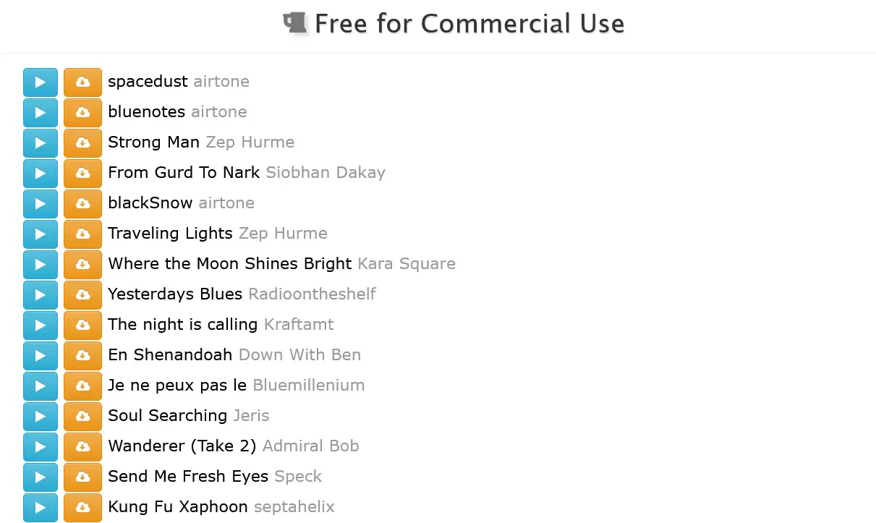Open artist link Siobhan Dakay
Image resolution: width=876 pixels, height=523 pixels.
pyautogui.click(x=326, y=173)
